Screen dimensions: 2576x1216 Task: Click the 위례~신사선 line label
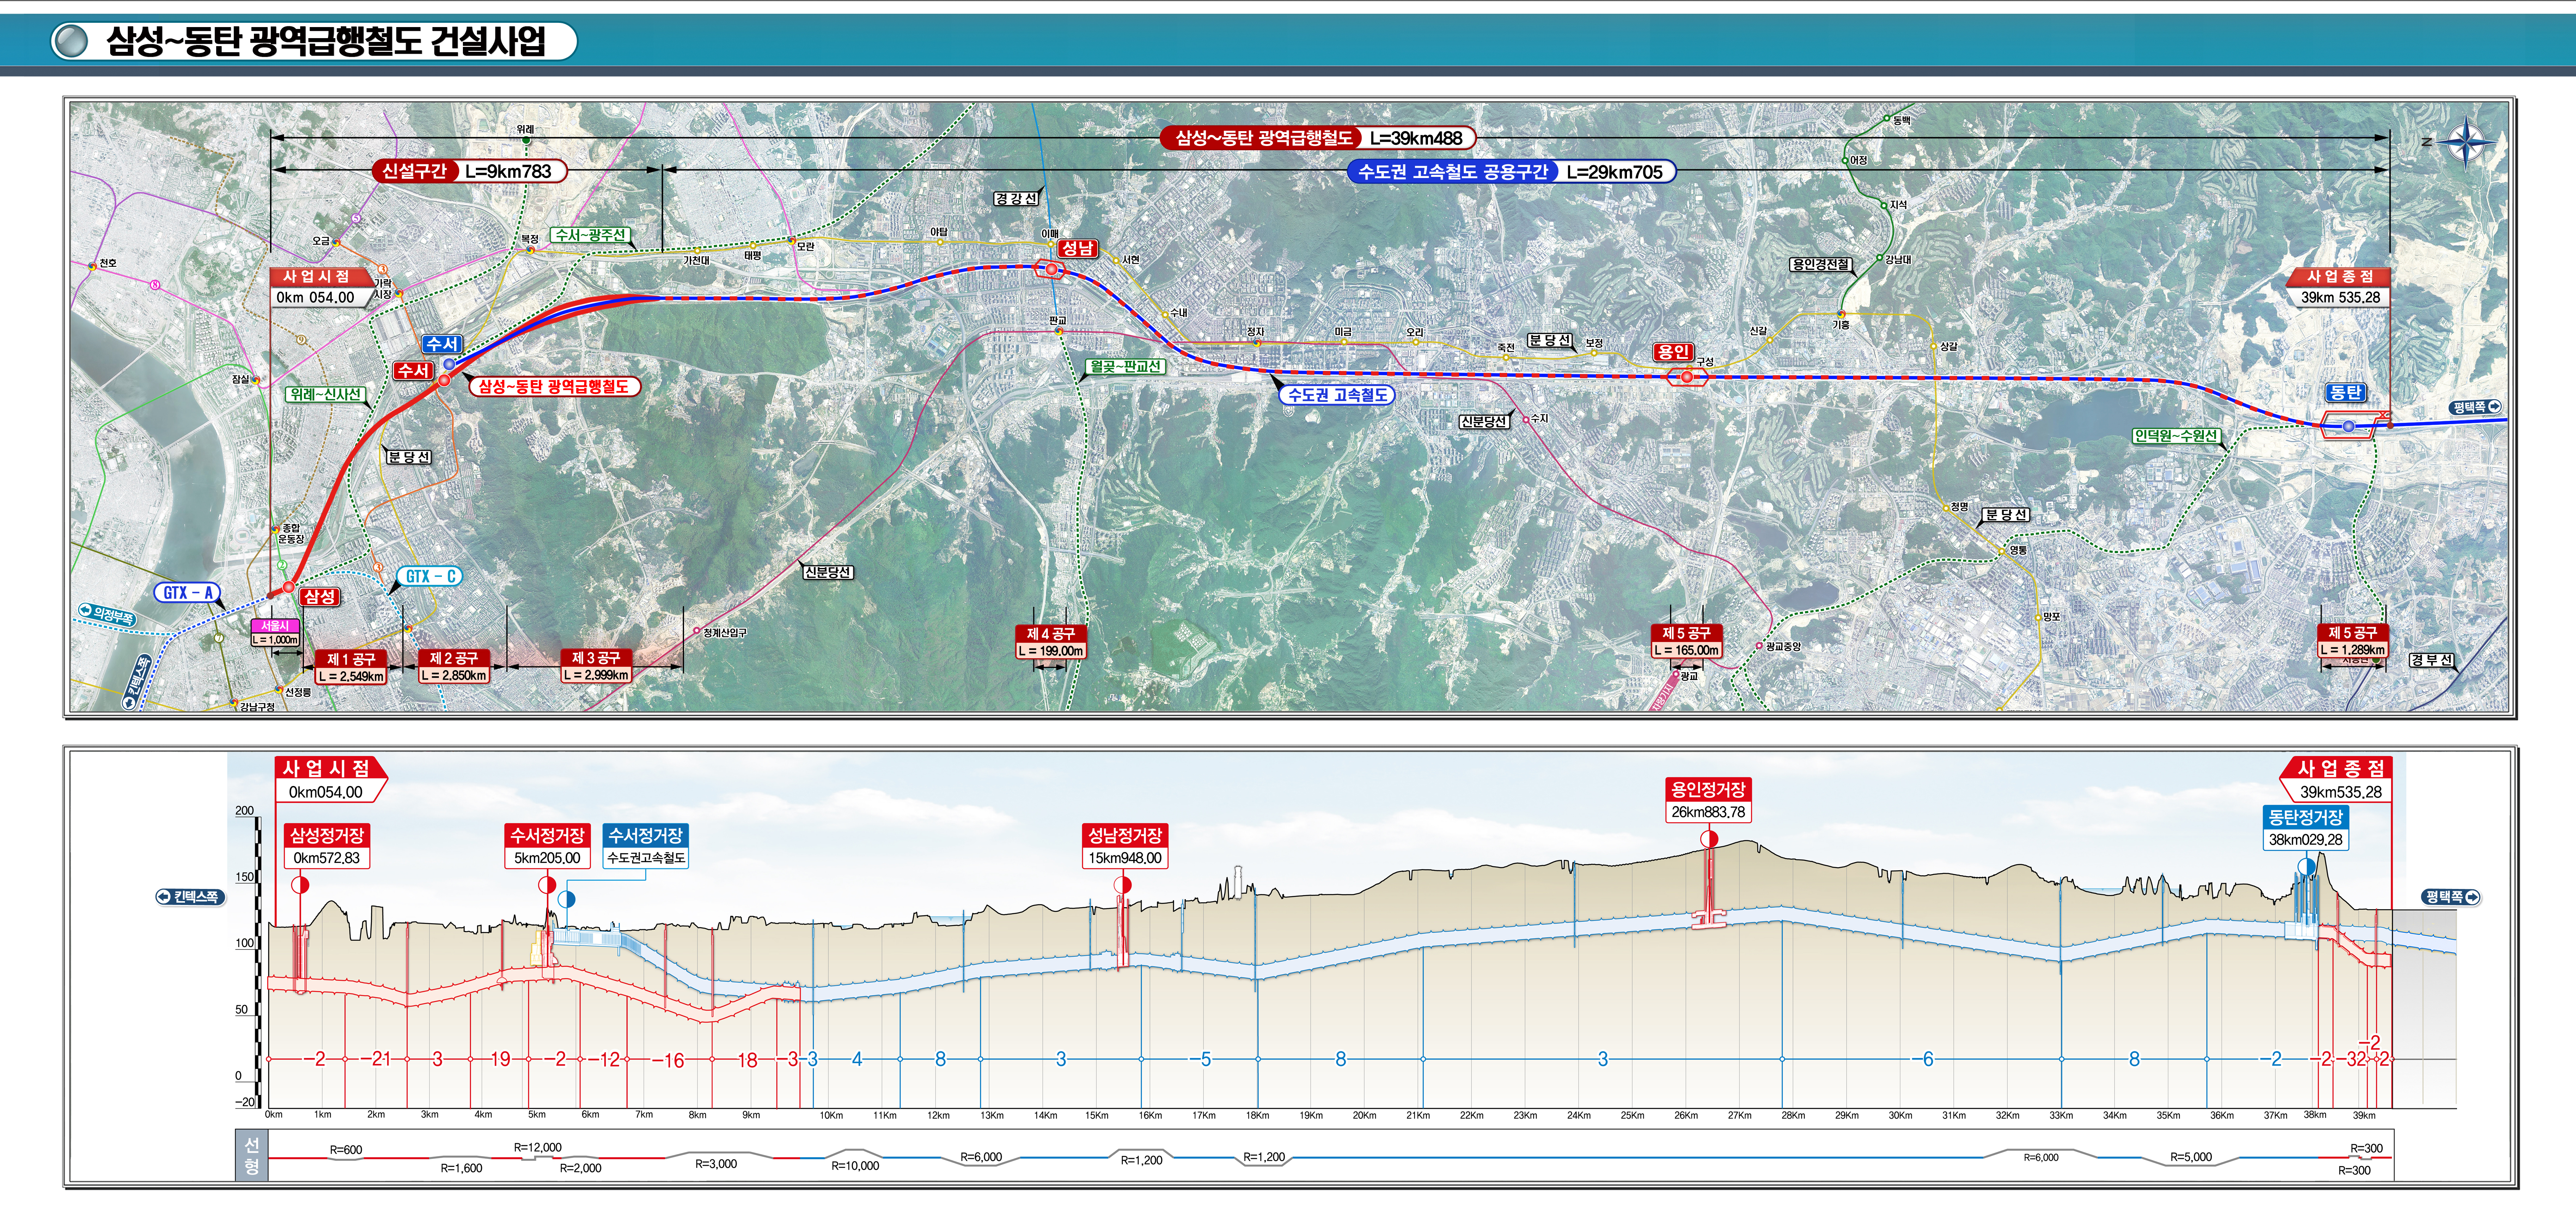click(x=325, y=395)
